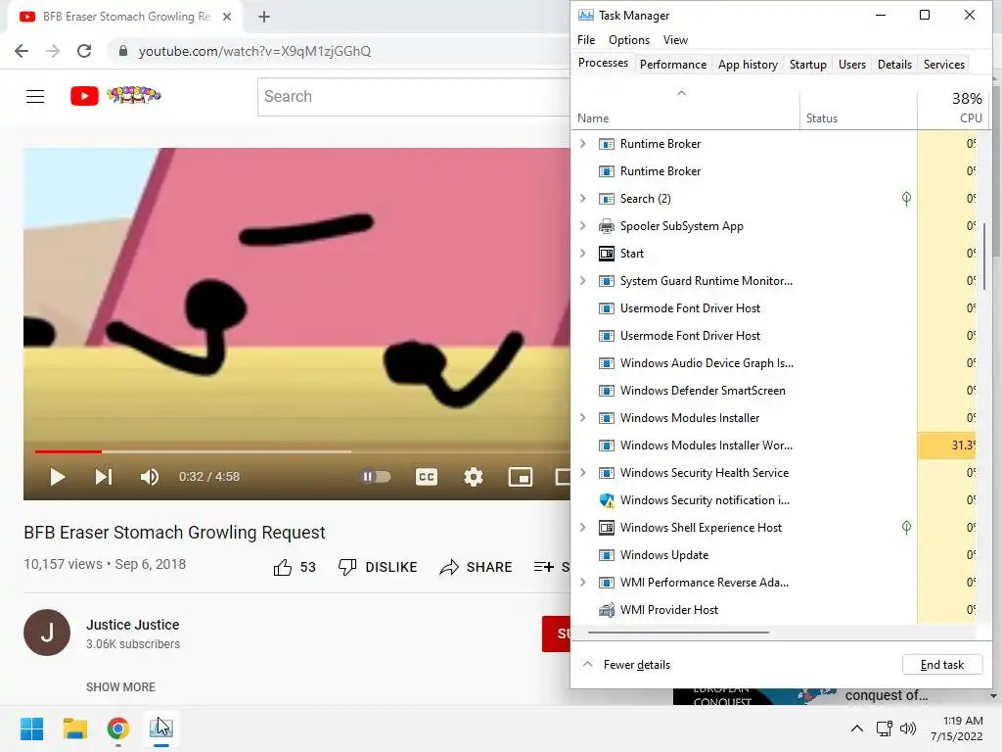Expand Spooler SubSystem App
Viewport: 1002px width, 752px height.
coord(583,226)
